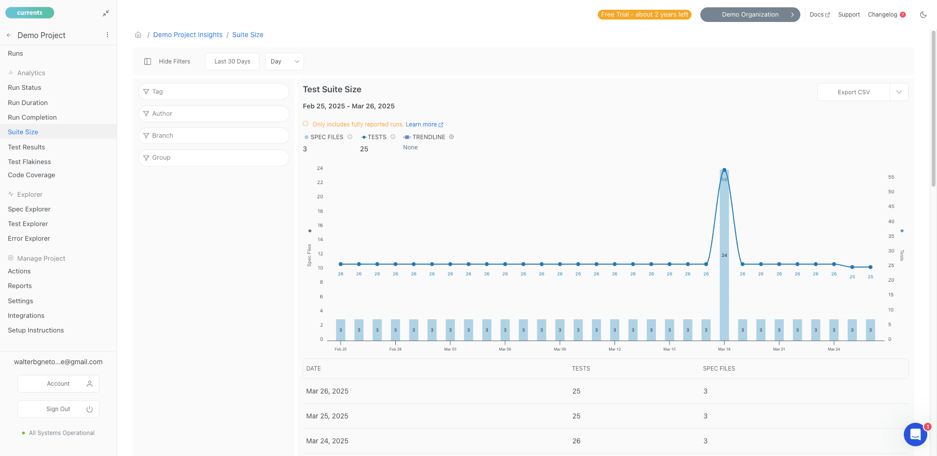The width and height of the screenshot is (937, 456).
Task: Click the tall Mar 18 spec files bar
Action: tap(724, 255)
